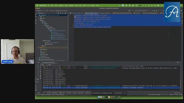Click Collapse All in Project panel
Screen dimensions: 184x103
(x=63, y=13)
